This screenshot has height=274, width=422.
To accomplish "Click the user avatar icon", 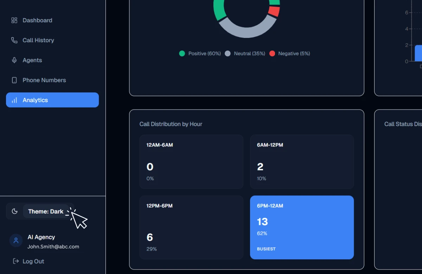I will click(16, 241).
